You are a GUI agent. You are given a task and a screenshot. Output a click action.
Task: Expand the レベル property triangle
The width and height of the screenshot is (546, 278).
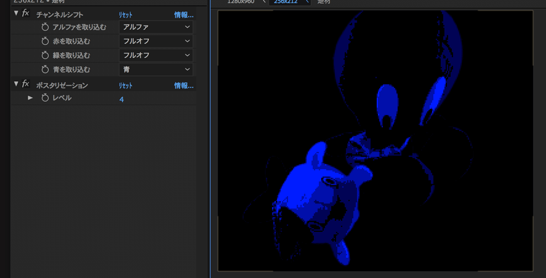click(30, 98)
